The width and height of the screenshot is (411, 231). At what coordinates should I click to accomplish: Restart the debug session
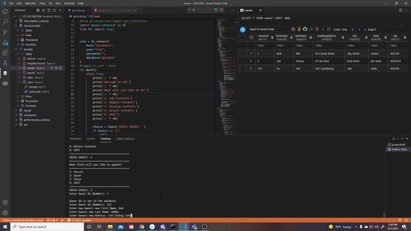(x=216, y=10)
